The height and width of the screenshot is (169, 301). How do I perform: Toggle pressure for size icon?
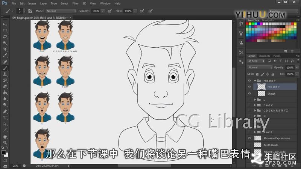150,11
